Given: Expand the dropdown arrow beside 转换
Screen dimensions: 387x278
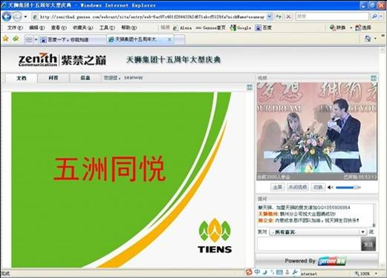Looking at the screenshot, I should (351, 27).
